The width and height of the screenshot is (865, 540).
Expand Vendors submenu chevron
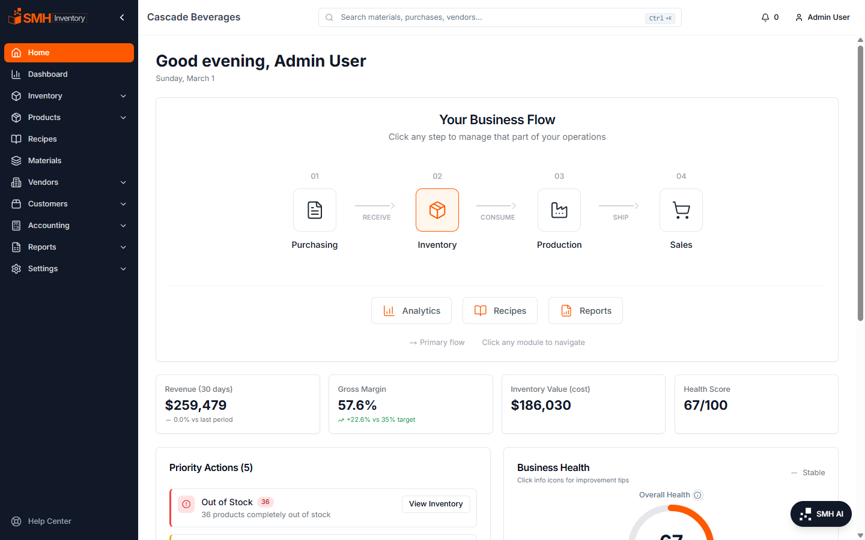[123, 182]
